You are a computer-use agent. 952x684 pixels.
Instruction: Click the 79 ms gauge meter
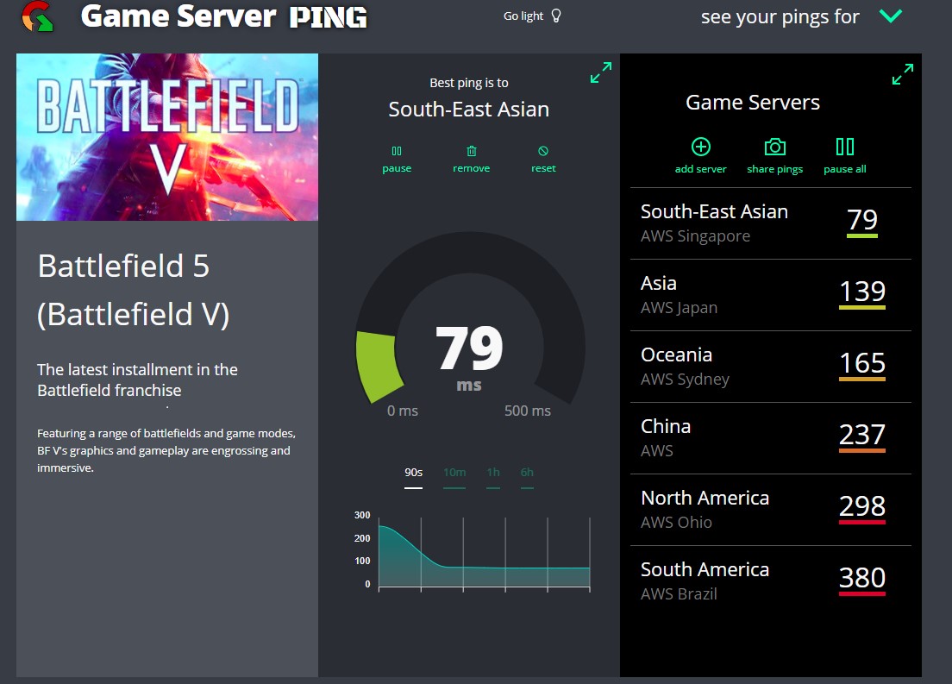click(469, 349)
